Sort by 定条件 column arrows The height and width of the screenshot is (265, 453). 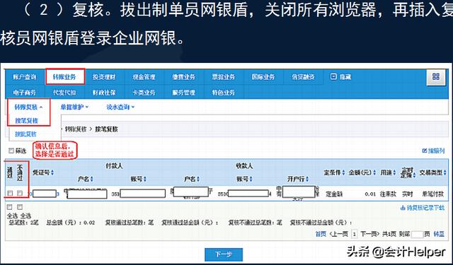[x=343, y=172]
